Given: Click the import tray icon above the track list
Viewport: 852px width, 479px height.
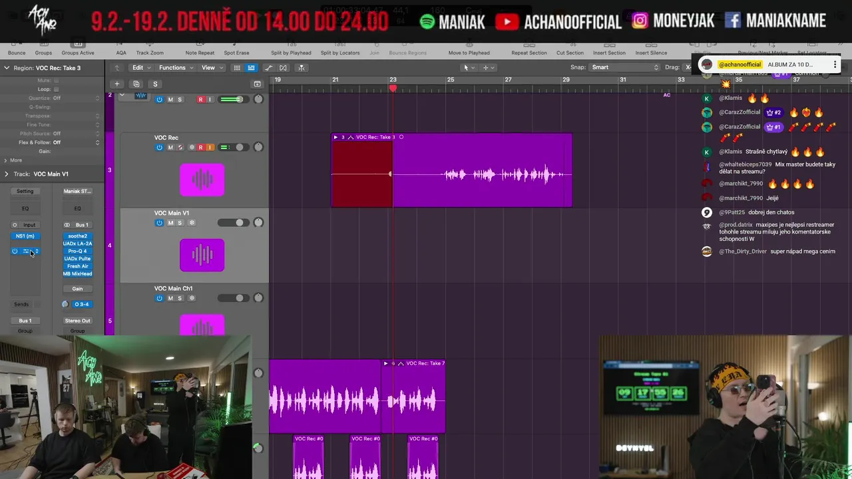Looking at the screenshot, I should (x=257, y=84).
